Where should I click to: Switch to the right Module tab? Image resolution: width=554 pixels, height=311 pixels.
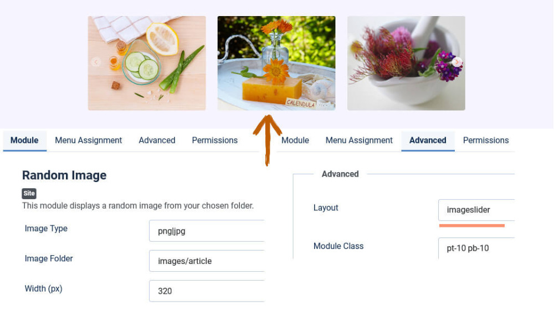(295, 141)
